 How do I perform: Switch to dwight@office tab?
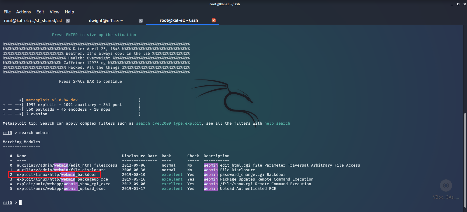click(106, 21)
